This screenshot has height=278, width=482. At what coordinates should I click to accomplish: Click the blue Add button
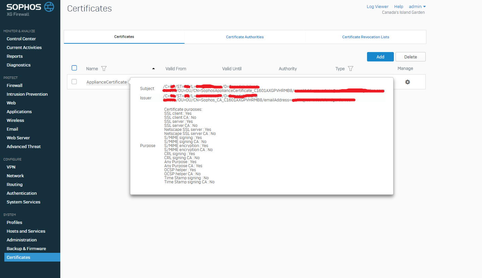[380, 57]
